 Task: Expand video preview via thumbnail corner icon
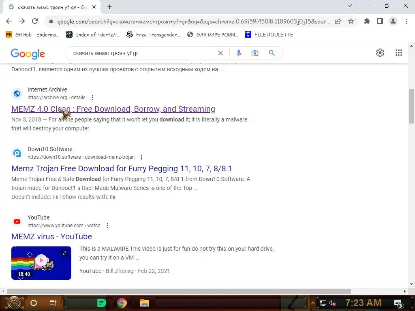click(x=64, y=253)
